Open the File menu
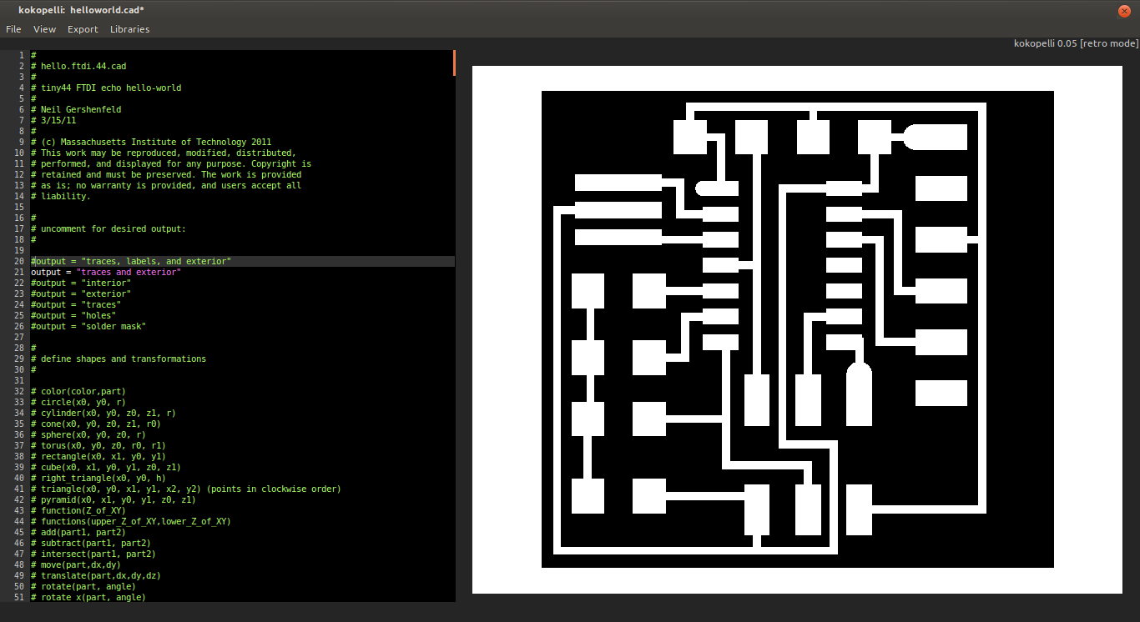 (13, 29)
